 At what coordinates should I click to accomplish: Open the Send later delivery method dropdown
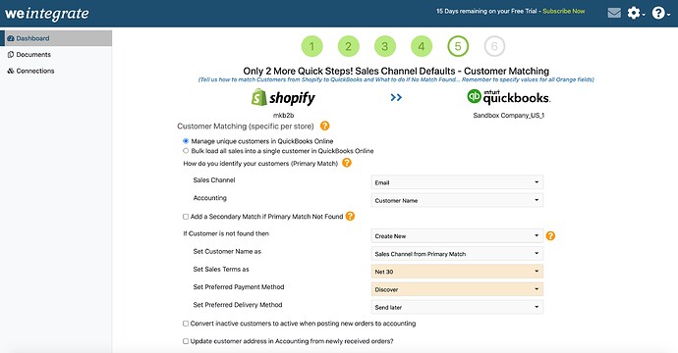coord(457,307)
